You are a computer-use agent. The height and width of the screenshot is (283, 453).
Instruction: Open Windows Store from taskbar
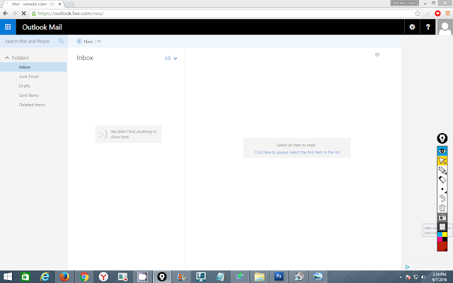pyautogui.click(x=25, y=277)
